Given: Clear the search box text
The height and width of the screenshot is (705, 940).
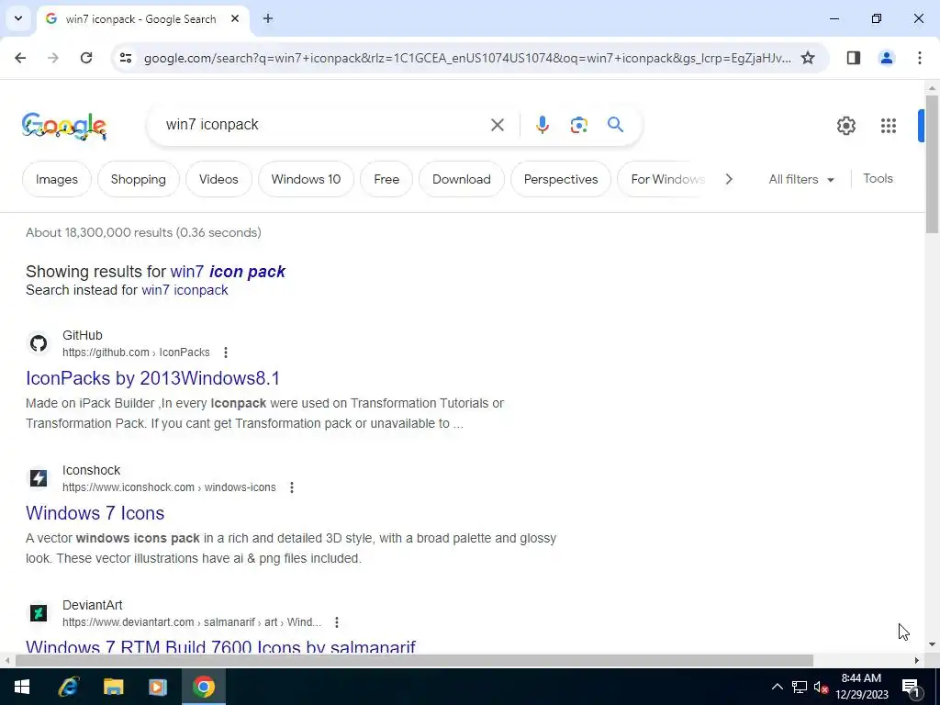Looking at the screenshot, I should [498, 125].
